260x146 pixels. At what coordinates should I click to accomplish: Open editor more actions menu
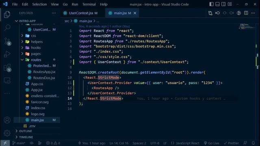coord(253,13)
